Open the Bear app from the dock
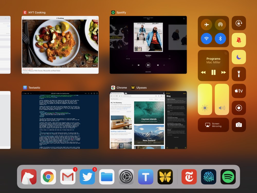Screen dimensions: 257x193 (29, 177)
